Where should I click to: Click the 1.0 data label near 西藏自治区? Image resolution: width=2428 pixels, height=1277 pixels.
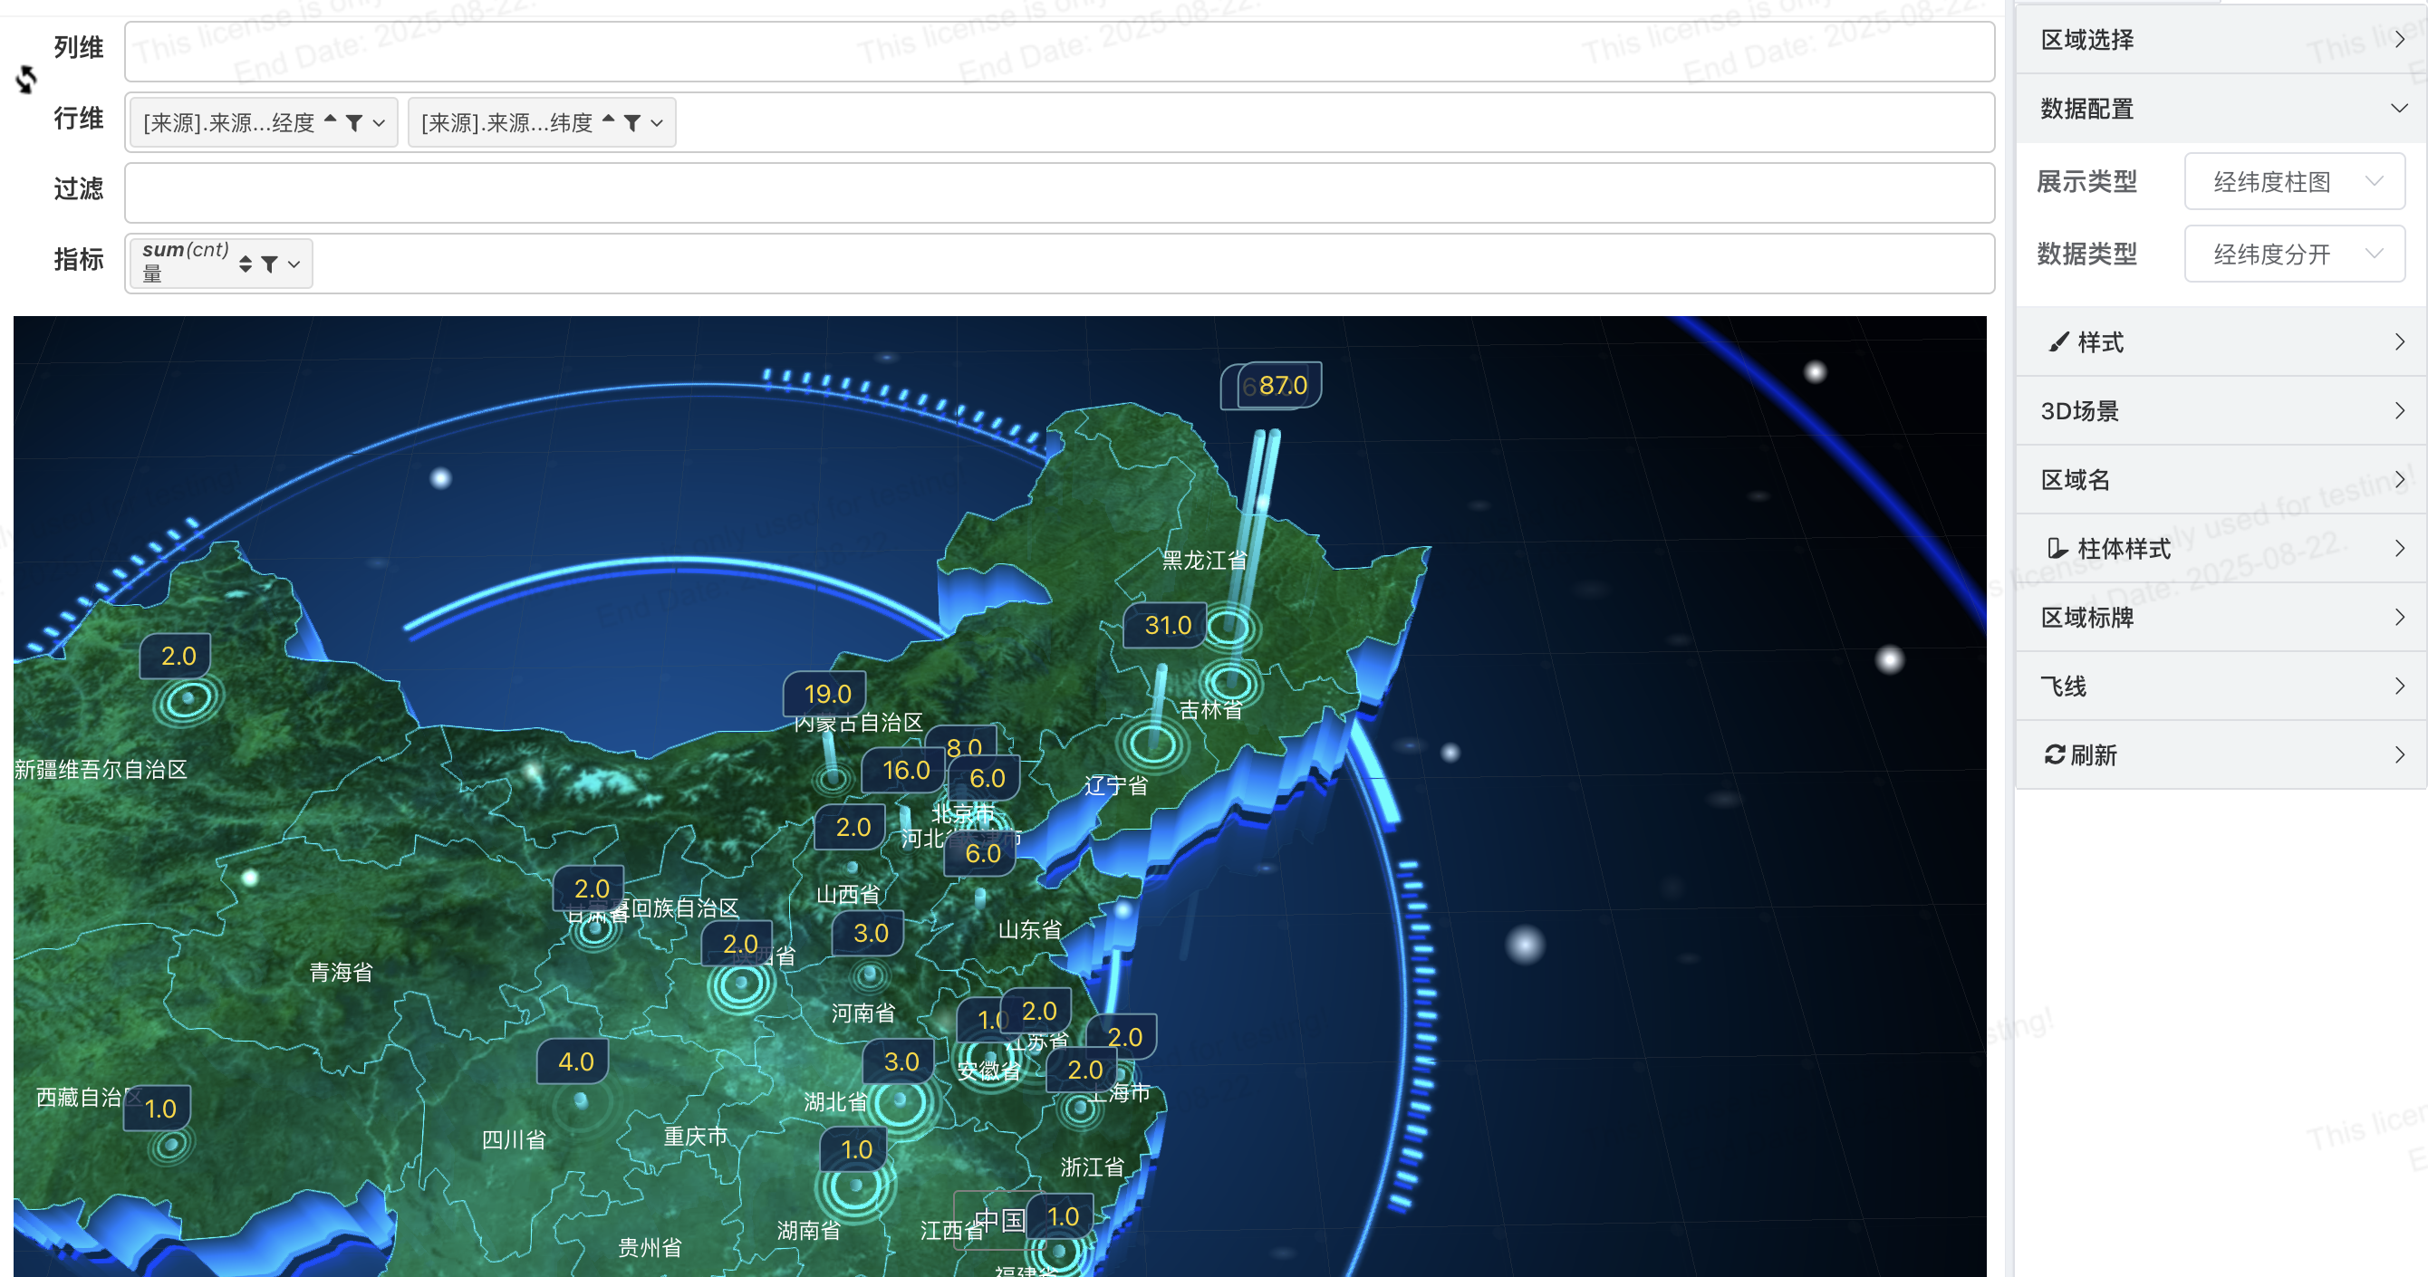pos(159,1109)
